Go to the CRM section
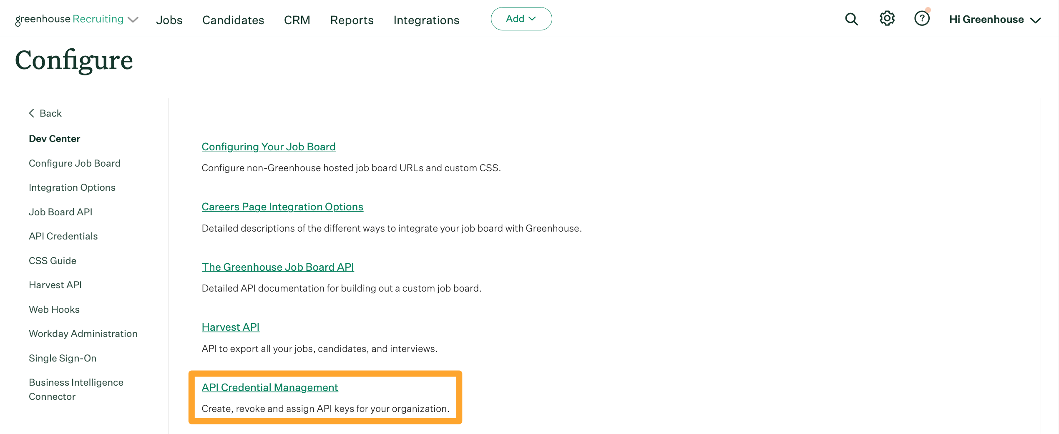The image size is (1059, 434). coord(297,20)
